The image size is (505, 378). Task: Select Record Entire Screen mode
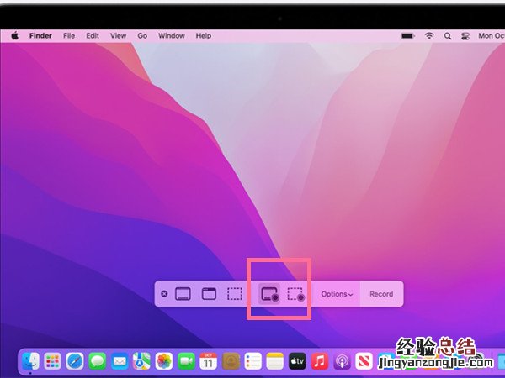coord(269,294)
